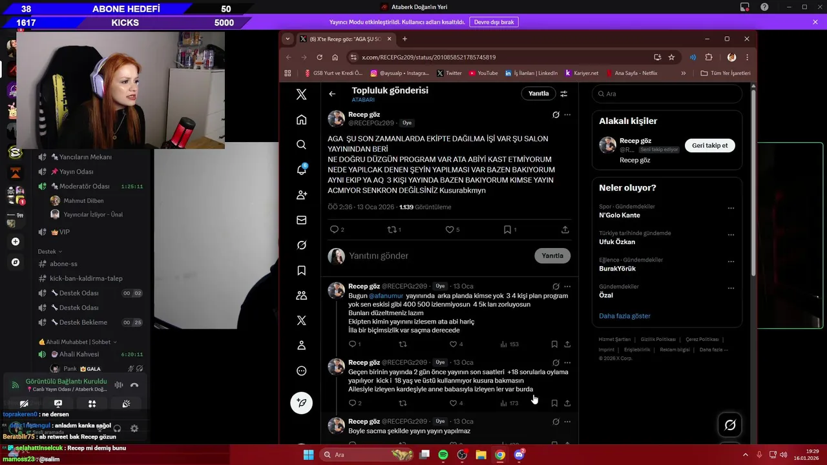Open more options for BurakYörük trend

731,262
